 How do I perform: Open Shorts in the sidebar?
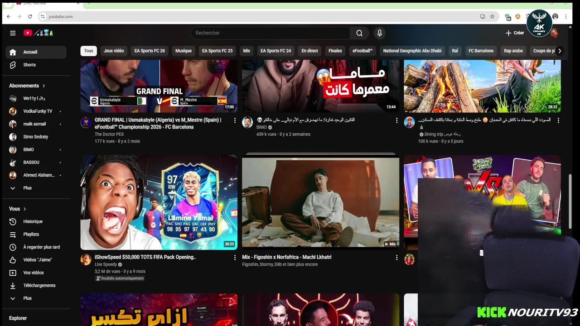click(36, 65)
